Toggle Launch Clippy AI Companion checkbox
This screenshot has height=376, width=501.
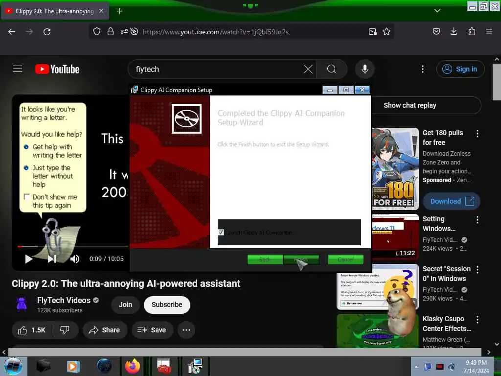point(221,233)
